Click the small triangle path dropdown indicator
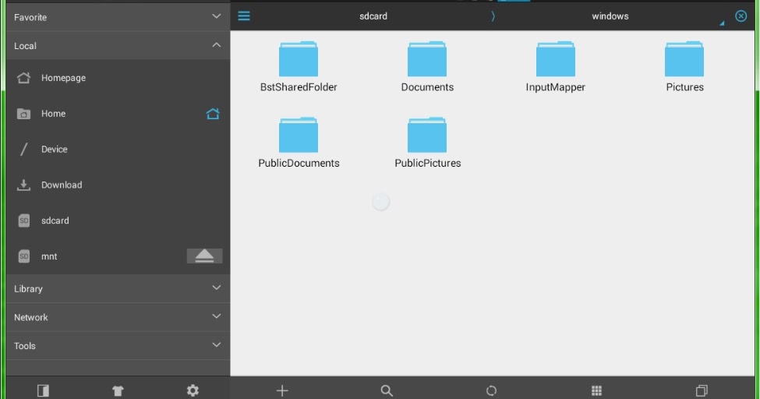The width and height of the screenshot is (760, 399). click(722, 23)
